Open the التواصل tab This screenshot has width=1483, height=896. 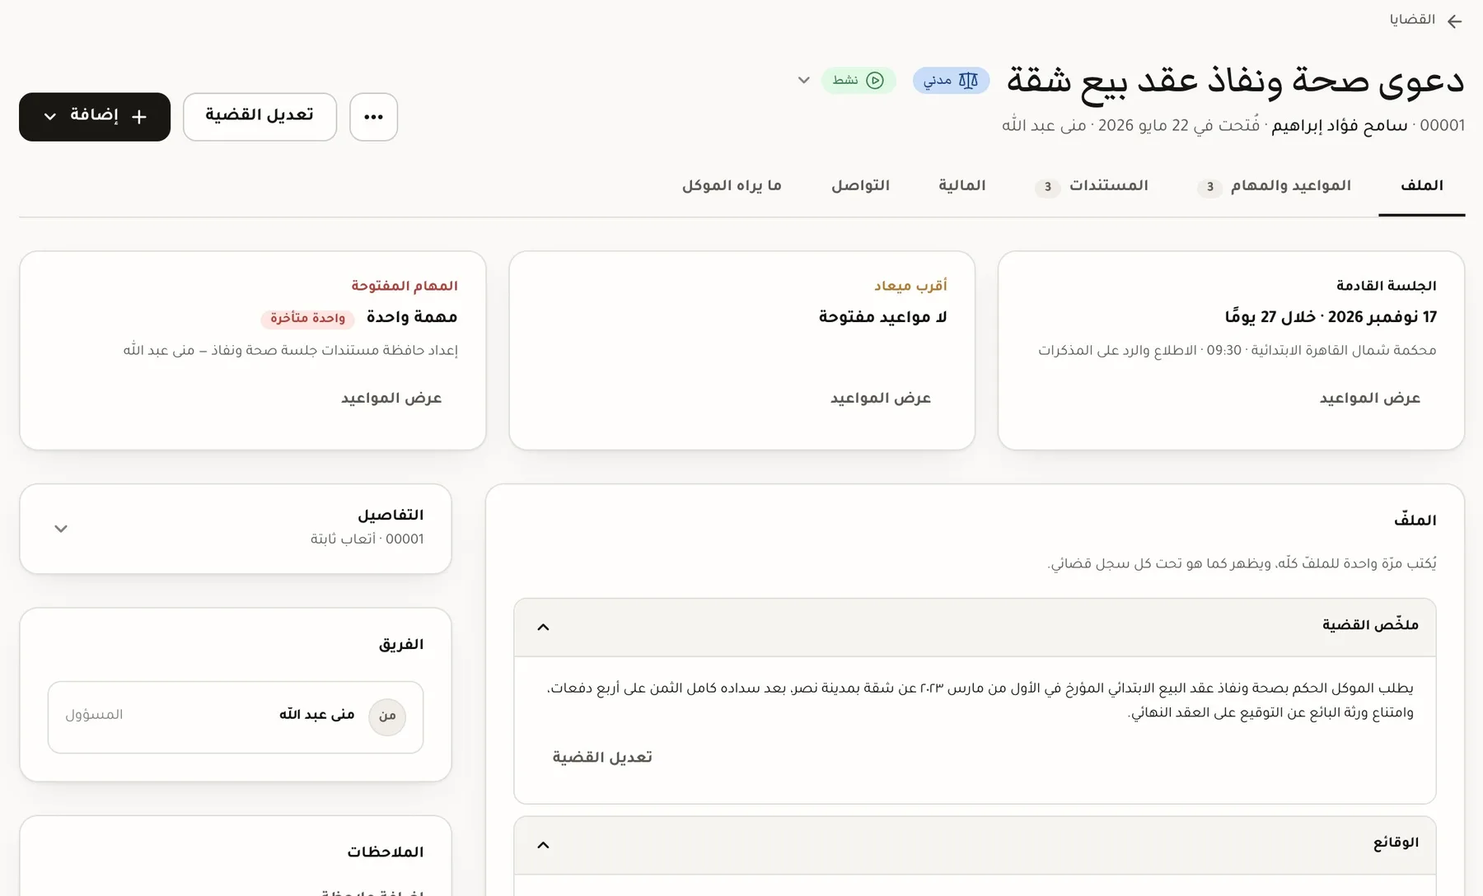click(861, 186)
